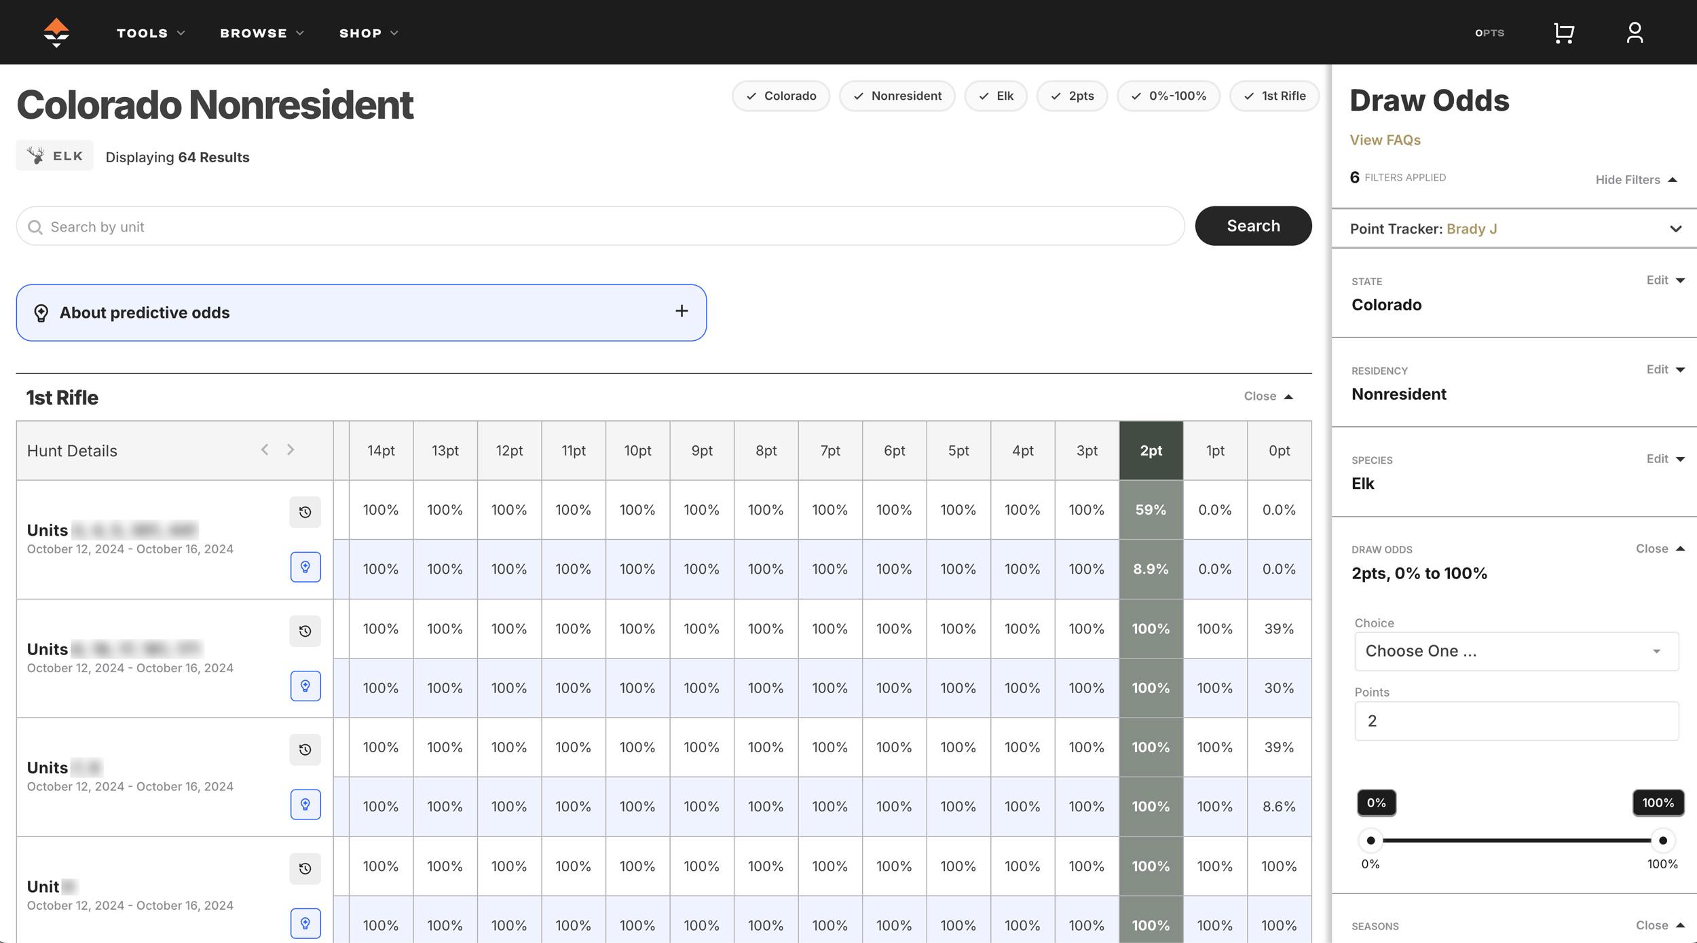Open the shopping cart
This screenshot has height=943, width=1697.
point(1563,32)
